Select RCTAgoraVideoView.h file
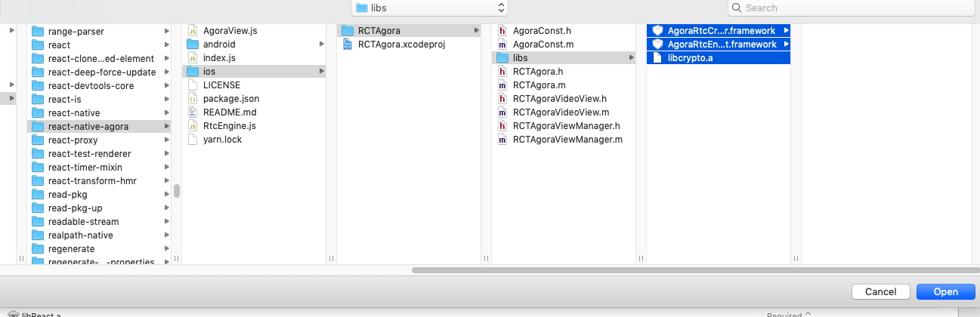This screenshot has width=980, height=317. [x=564, y=99]
